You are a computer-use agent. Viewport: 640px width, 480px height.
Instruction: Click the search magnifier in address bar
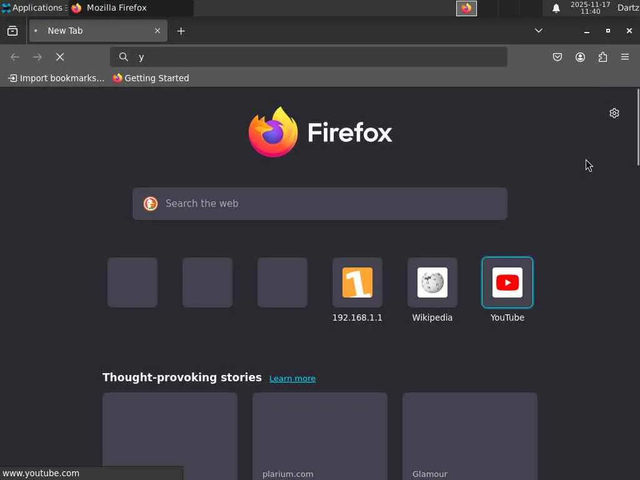pos(123,57)
